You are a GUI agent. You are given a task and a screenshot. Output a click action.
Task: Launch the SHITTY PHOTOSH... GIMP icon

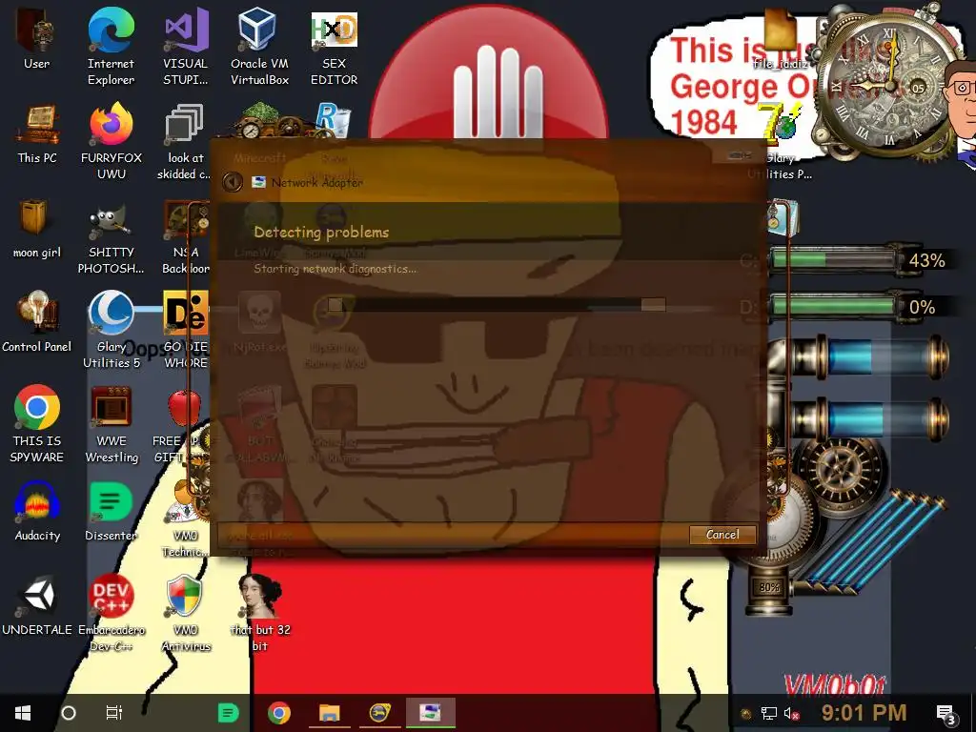coord(111,236)
